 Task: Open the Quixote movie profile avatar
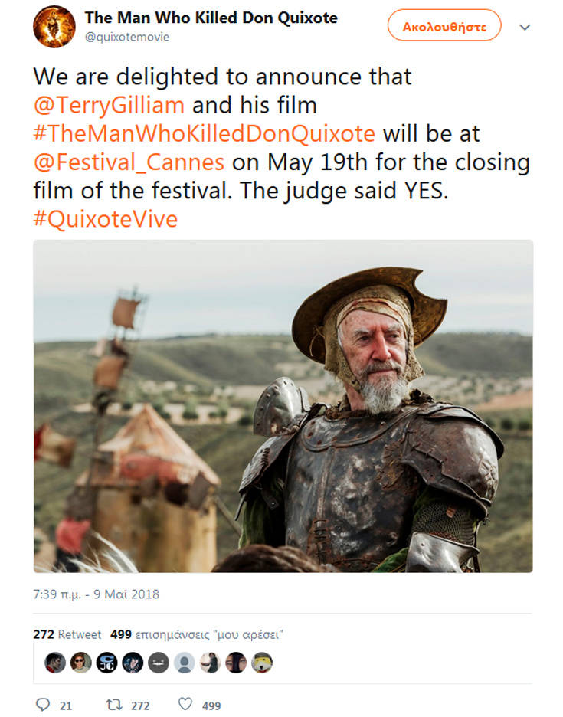54,26
